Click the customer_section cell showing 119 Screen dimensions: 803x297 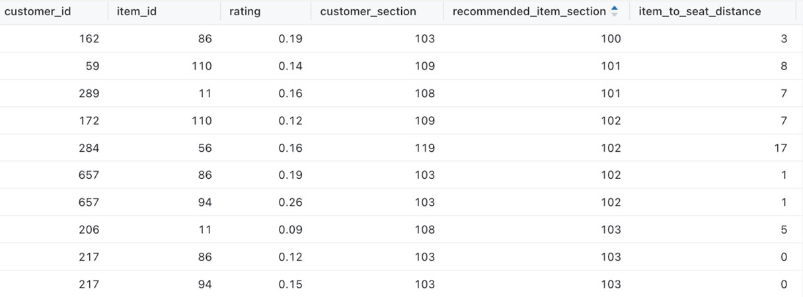[424, 148]
